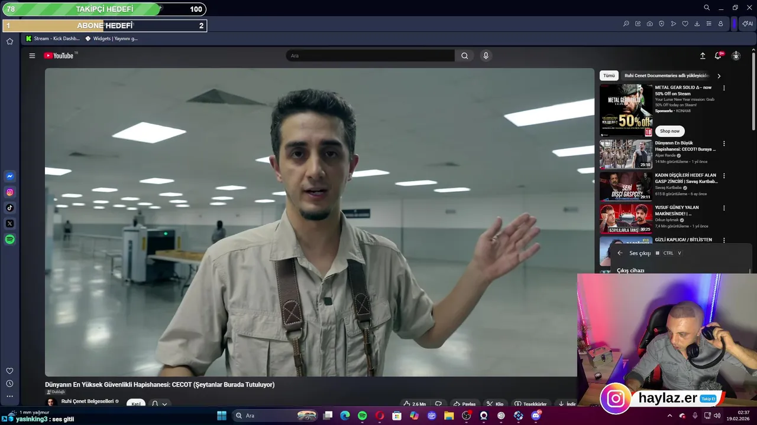Click the taskbar Ara search box
Viewport: 757px width, 425px height.
276,416
